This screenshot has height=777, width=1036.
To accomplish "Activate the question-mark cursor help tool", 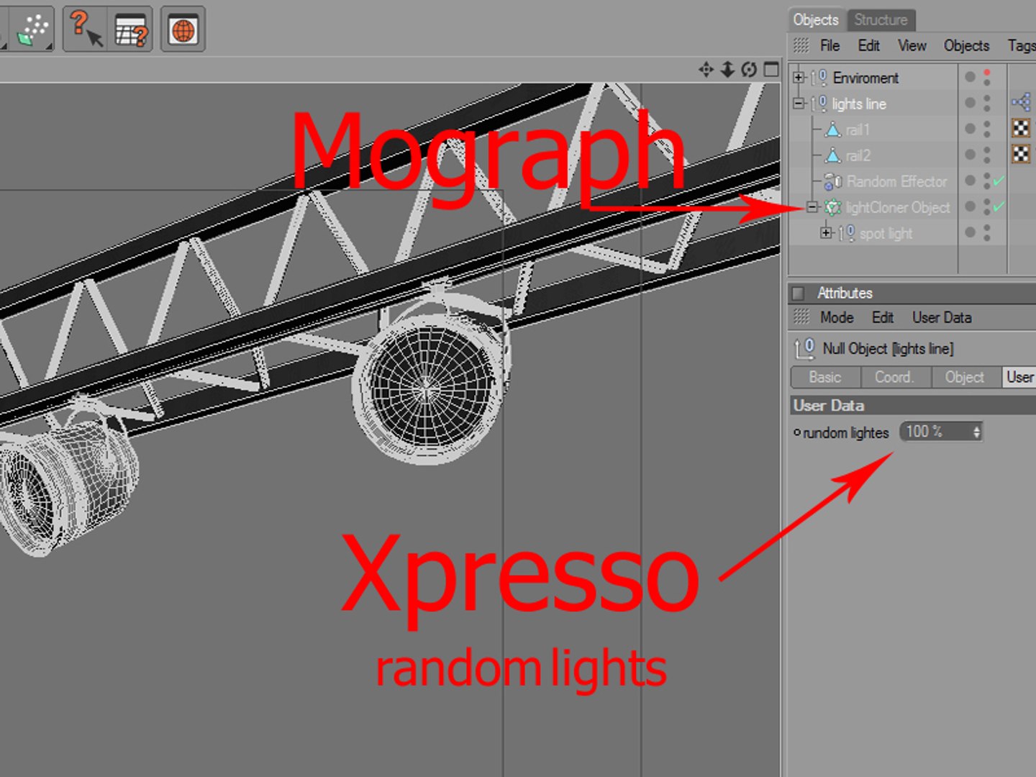I will (86, 29).
